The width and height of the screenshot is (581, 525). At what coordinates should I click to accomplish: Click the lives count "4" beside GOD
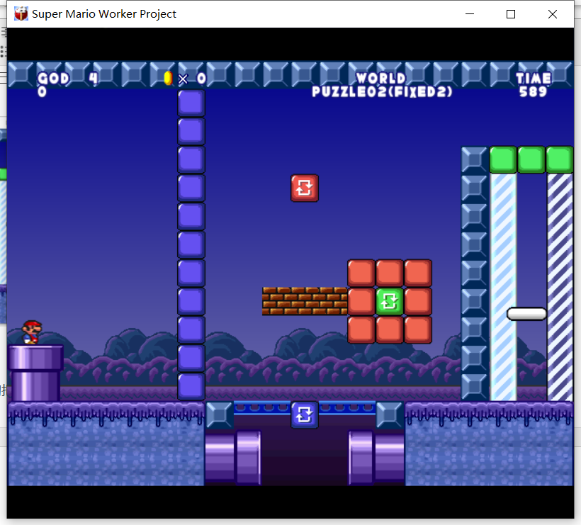(x=94, y=78)
